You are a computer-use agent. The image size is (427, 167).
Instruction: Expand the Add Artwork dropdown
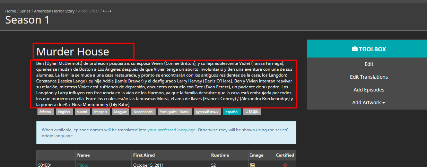pyautogui.click(x=369, y=103)
